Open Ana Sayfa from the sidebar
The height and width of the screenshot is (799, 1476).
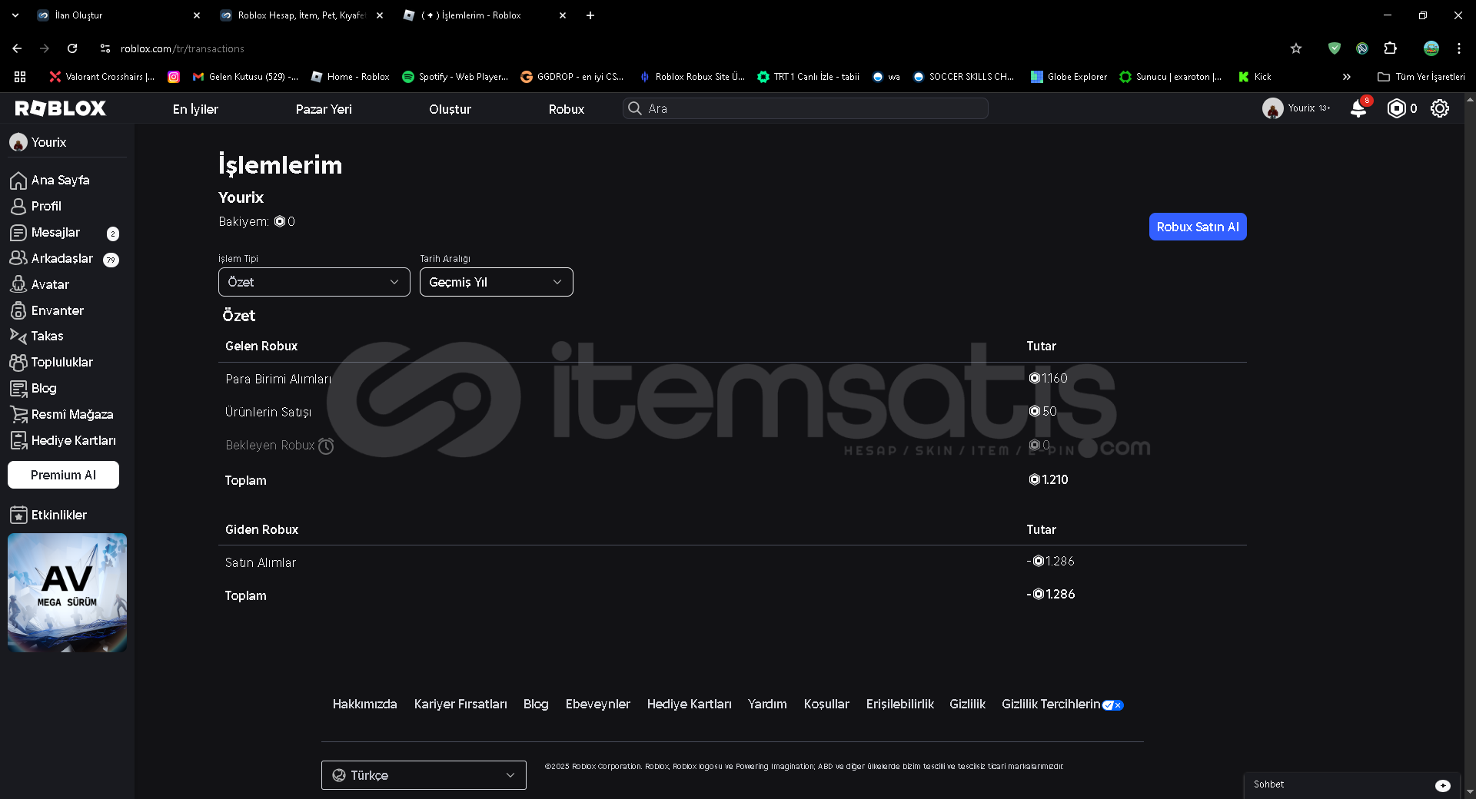click(x=51, y=180)
